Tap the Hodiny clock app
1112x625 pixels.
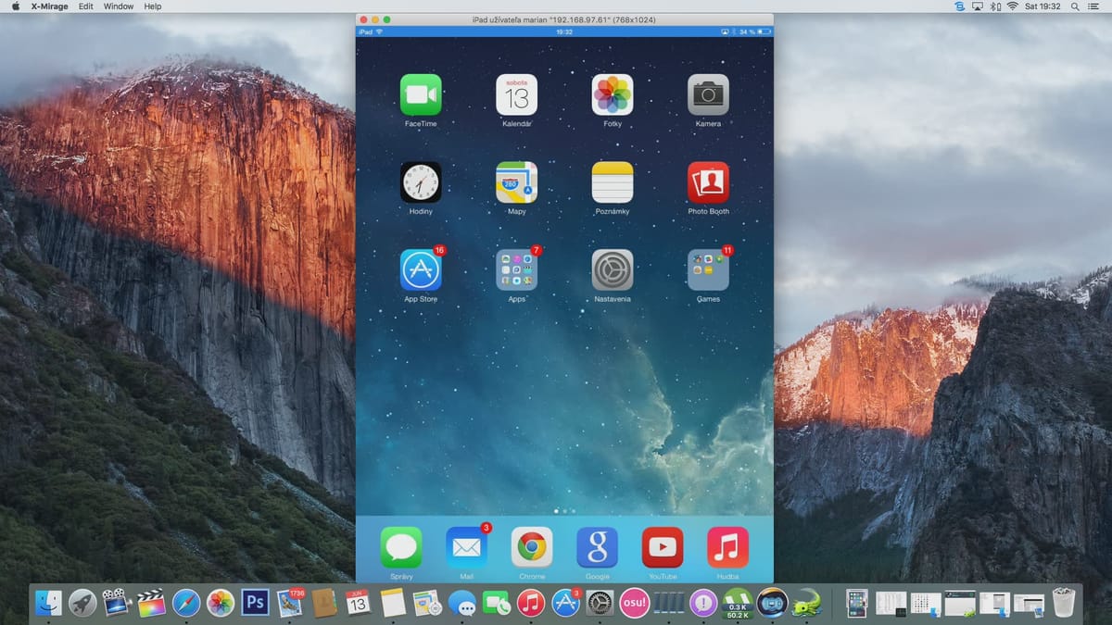pos(421,182)
